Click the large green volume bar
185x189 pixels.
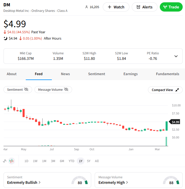pos(166,141)
